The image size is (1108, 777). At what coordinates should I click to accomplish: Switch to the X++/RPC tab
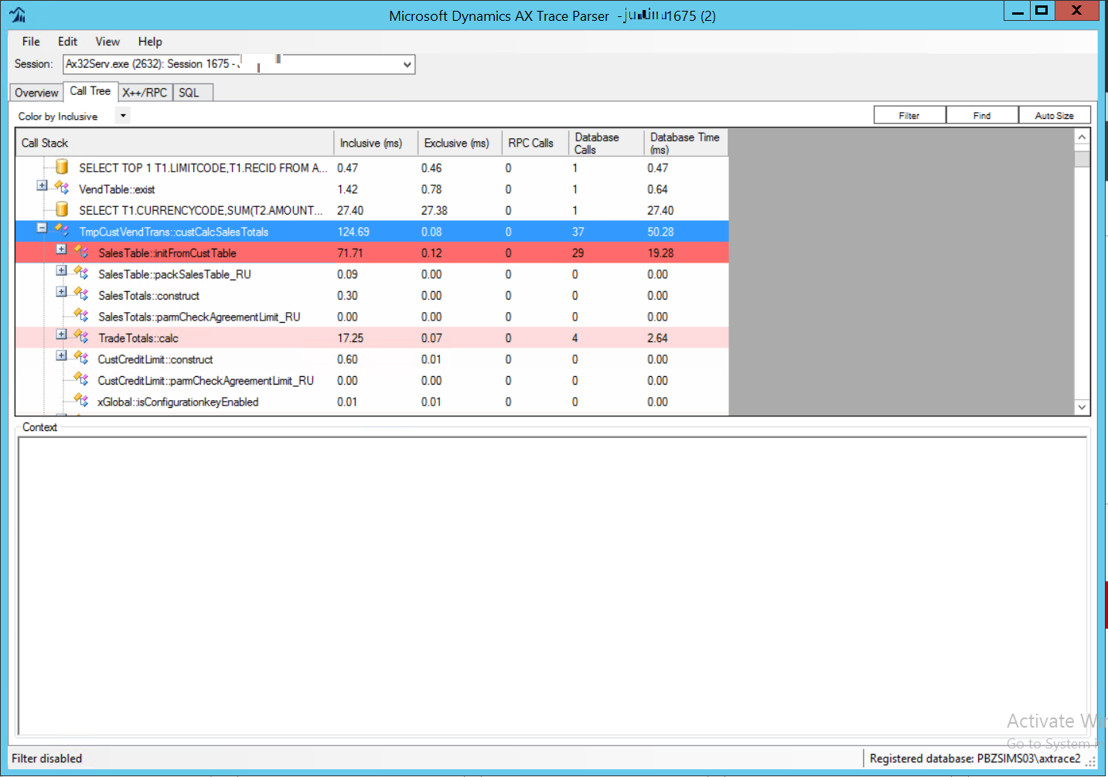tap(145, 93)
